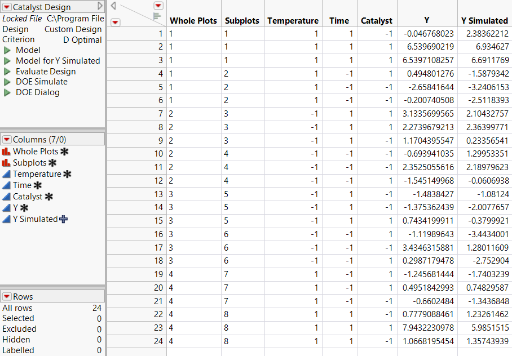
Task: Click the asterisk icon next to Temperature
Action: (67, 174)
